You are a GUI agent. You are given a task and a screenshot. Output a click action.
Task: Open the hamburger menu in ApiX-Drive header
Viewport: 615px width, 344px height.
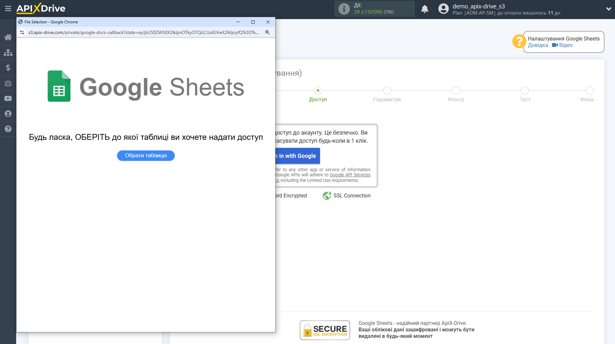(8, 9)
